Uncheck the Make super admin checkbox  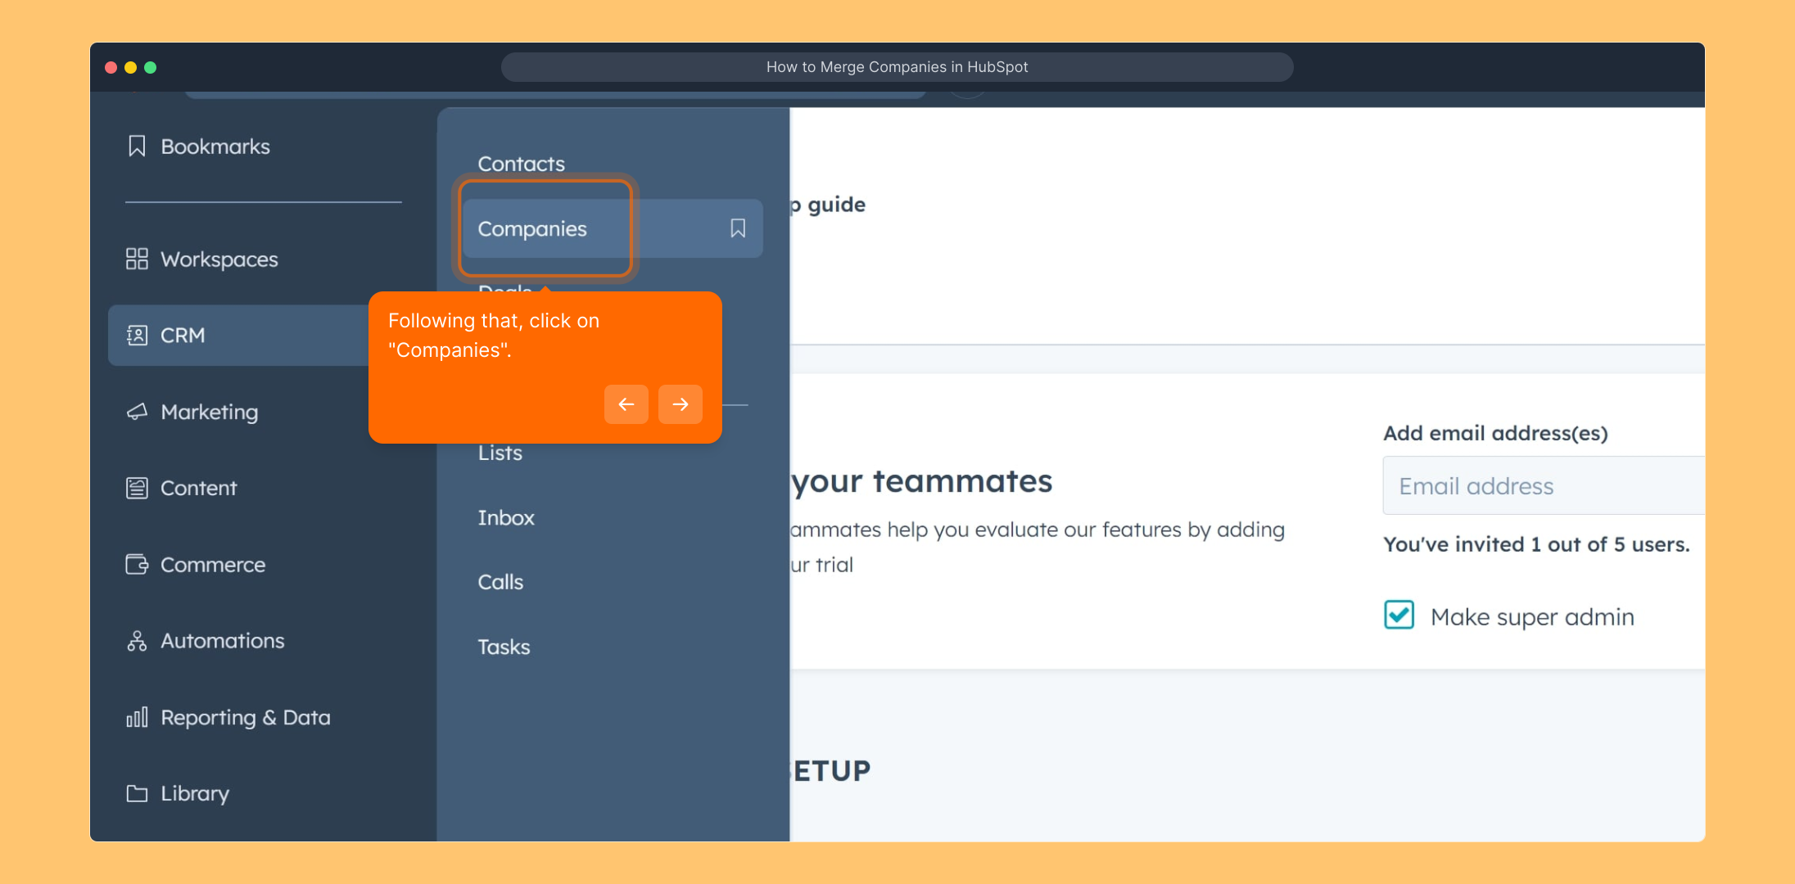(1399, 615)
